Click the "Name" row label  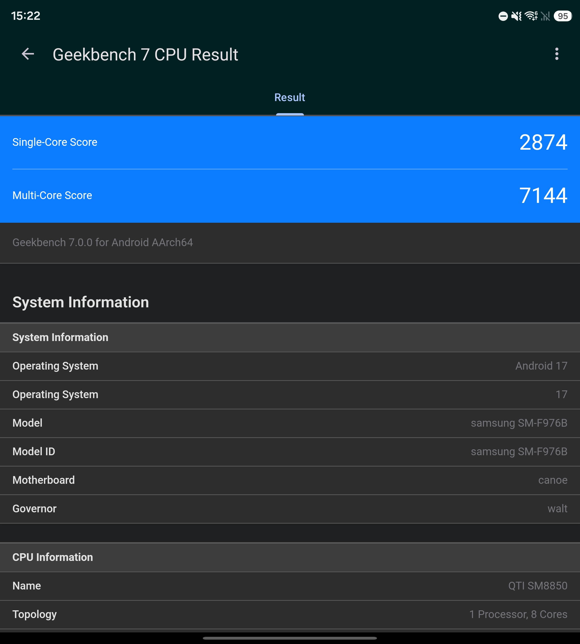(27, 586)
